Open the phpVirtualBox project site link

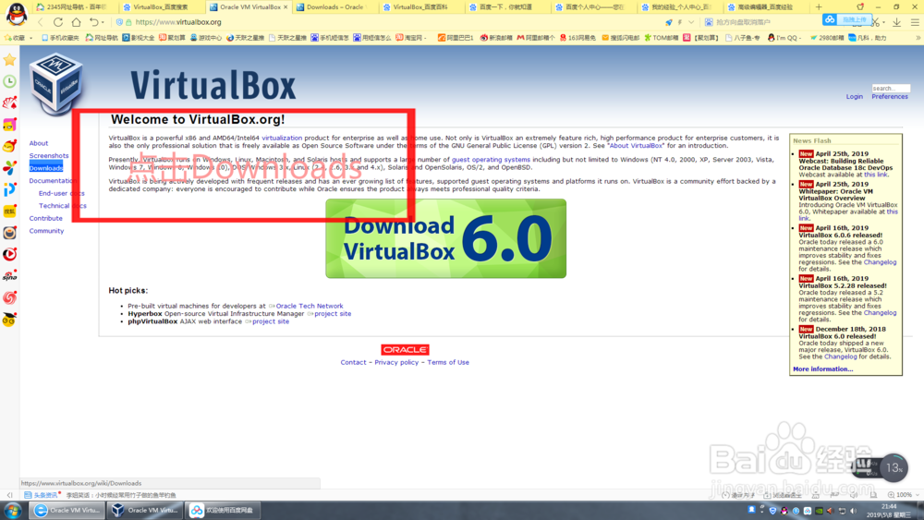pyautogui.click(x=271, y=321)
